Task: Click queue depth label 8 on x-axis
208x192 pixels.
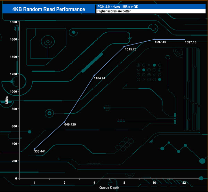Action: pyautogui.click(x=124, y=183)
